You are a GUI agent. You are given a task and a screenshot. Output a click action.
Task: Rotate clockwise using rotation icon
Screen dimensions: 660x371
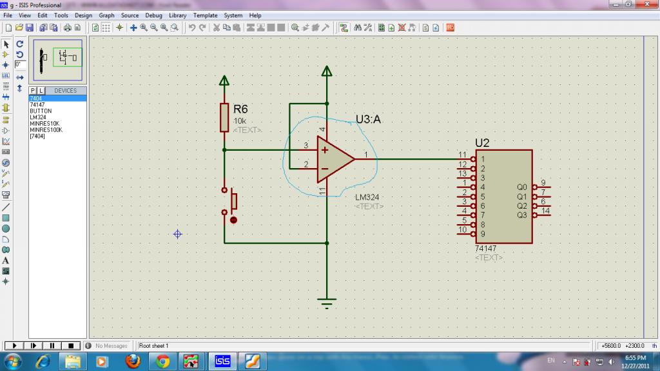pyautogui.click(x=20, y=44)
